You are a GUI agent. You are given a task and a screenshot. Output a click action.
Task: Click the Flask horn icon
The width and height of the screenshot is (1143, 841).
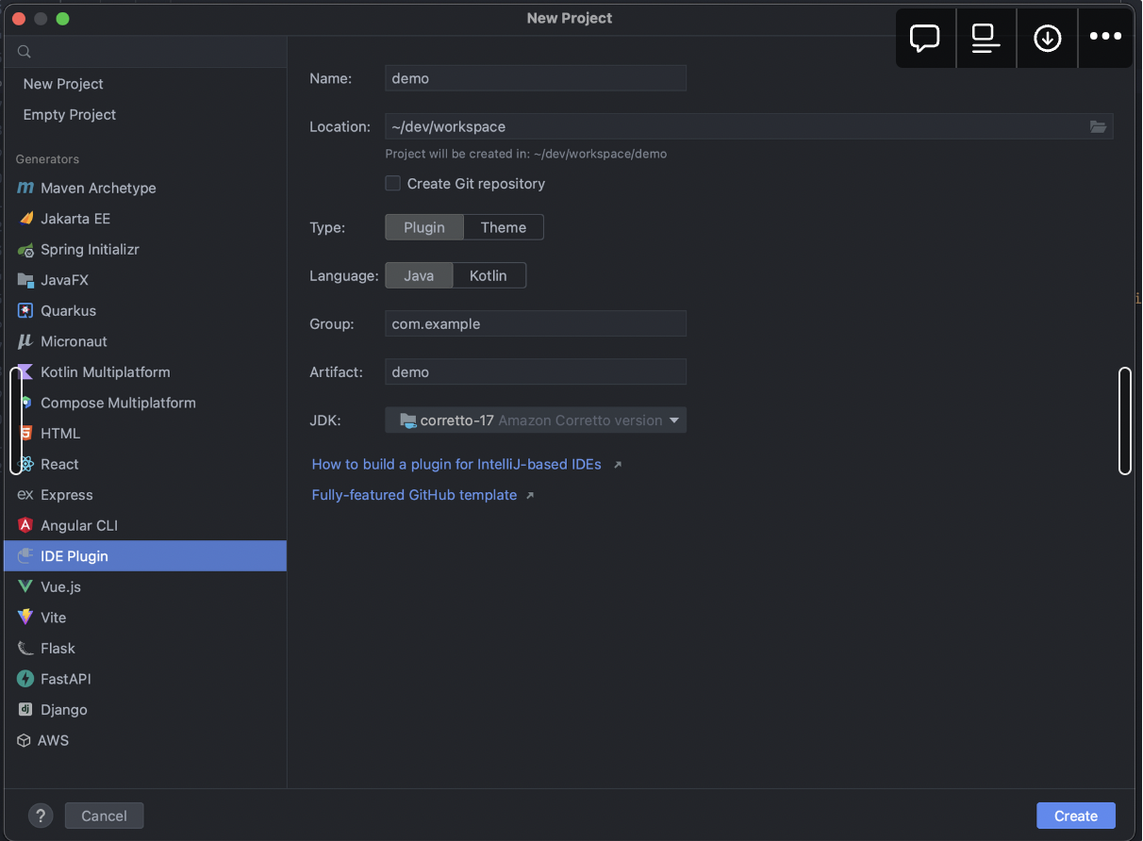(x=25, y=649)
